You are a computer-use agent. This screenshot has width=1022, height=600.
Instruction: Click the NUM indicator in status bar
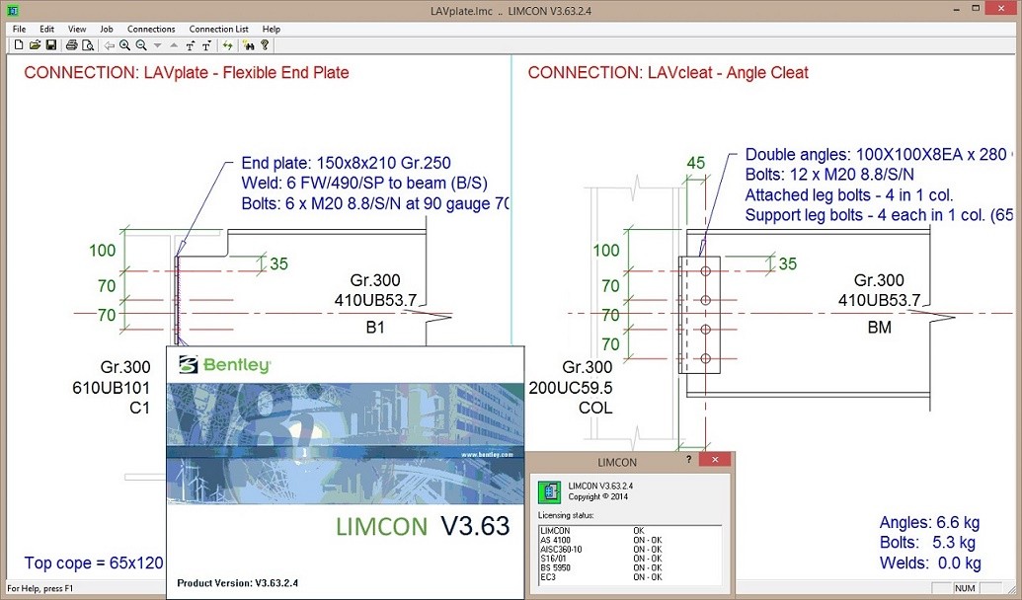point(965,588)
